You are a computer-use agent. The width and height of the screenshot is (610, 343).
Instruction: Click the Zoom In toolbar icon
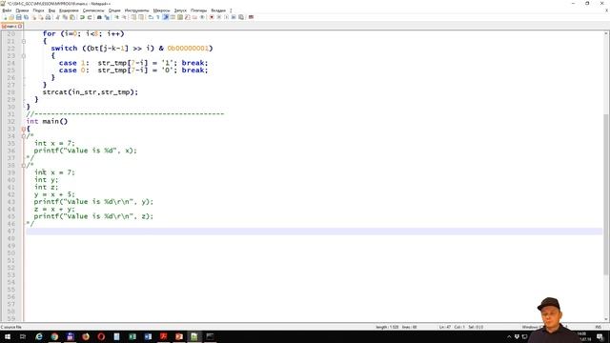116,17
